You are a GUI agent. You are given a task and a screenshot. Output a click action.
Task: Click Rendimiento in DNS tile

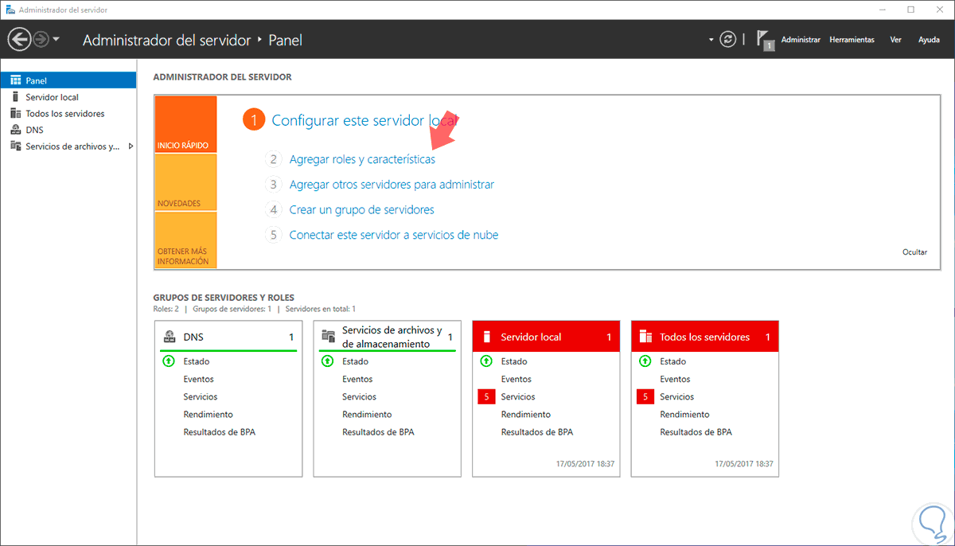(208, 414)
